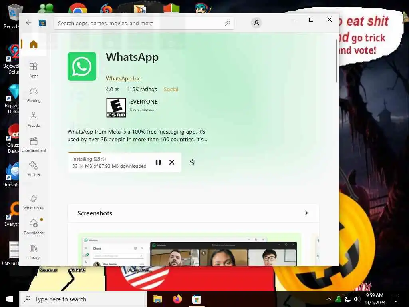Open the Entertainment section
The height and width of the screenshot is (307, 409).
[x=34, y=144]
